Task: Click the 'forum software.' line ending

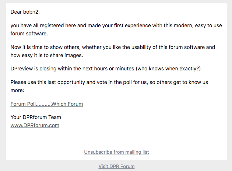Action: (x=29, y=34)
